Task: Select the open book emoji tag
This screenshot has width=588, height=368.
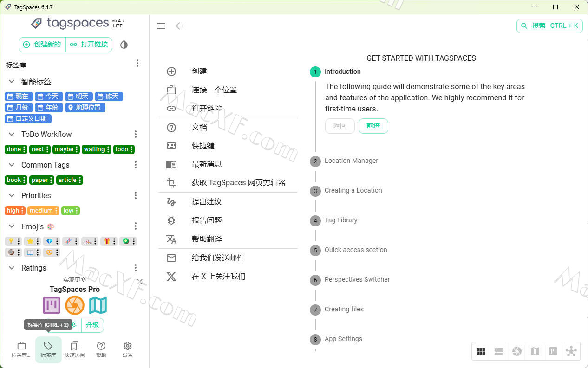Action: [x=33, y=252]
